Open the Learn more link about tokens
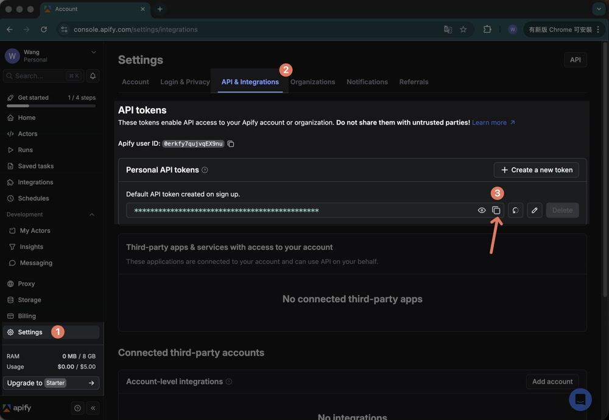The width and height of the screenshot is (609, 420). click(490, 122)
